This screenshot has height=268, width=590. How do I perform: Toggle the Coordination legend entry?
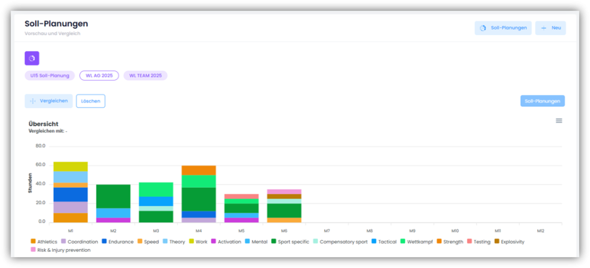tap(81, 242)
